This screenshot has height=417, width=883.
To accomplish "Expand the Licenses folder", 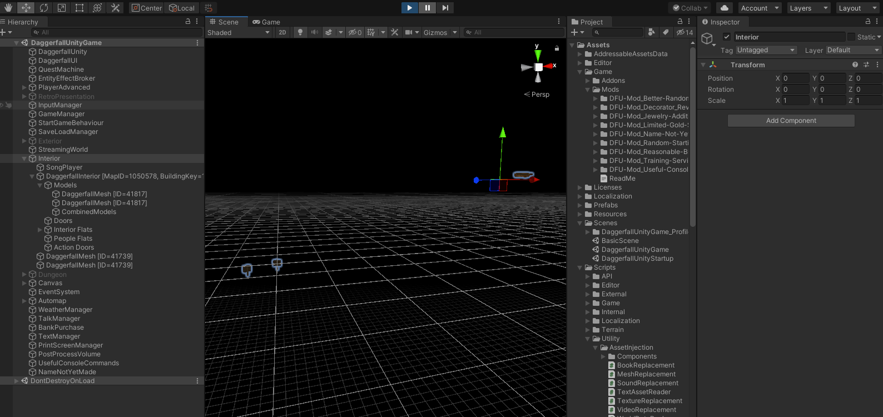I will pyautogui.click(x=580, y=187).
